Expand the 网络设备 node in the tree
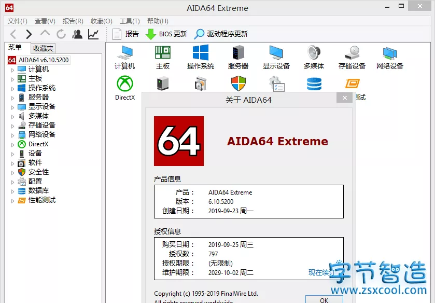Viewport: 435px width, 303px height. (x=12, y=135)
